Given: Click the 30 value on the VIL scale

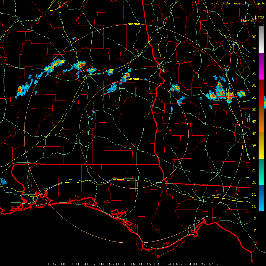Looking at the screenshot, I should coord(254,158).
